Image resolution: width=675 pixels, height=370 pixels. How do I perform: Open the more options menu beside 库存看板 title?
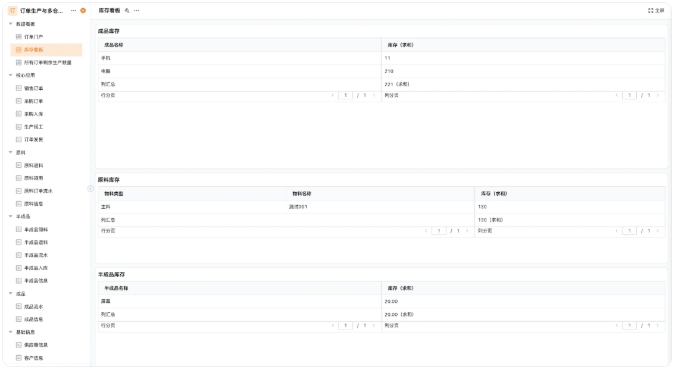point(136,11)
